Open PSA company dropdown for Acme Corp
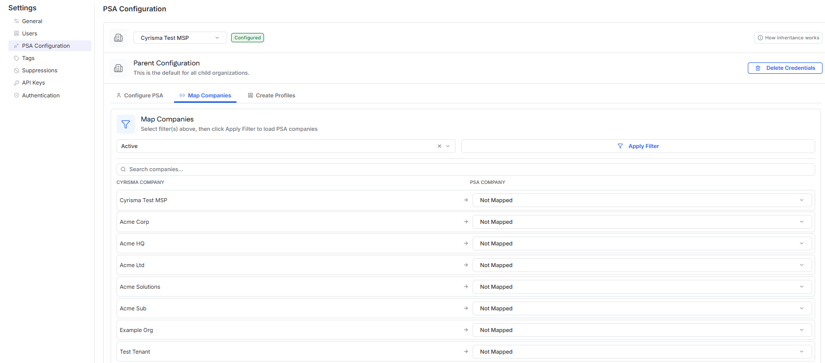Viewport: 825px width, 363px height. (x=642, y=222)
